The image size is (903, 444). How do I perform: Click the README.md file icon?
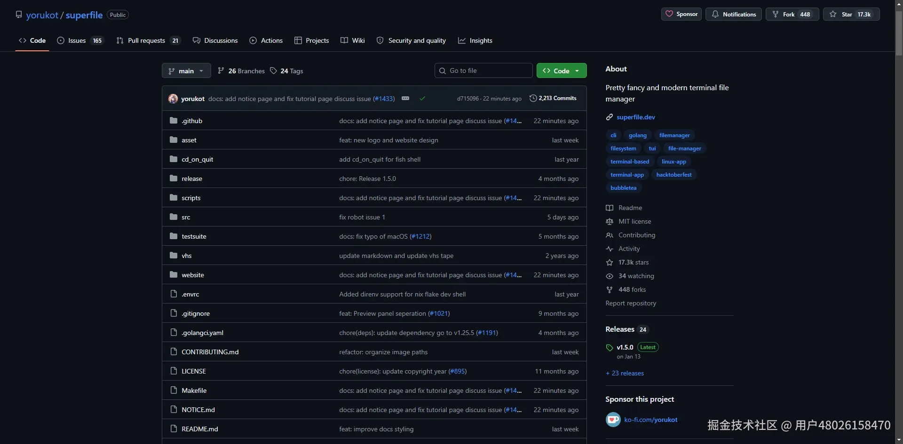pyautogui.click(x=174, y=429)
